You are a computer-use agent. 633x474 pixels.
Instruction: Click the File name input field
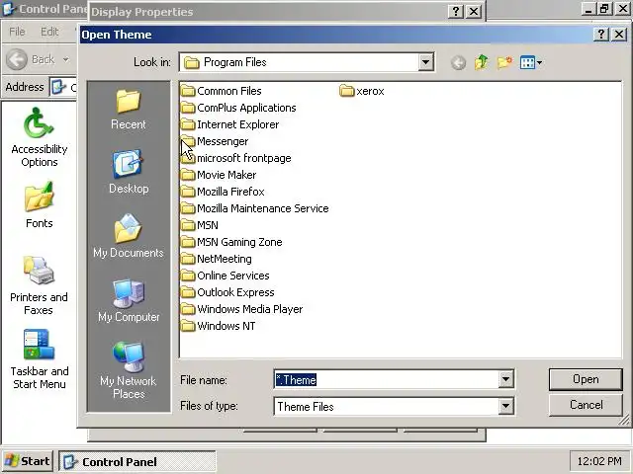(x=387, y=379)
